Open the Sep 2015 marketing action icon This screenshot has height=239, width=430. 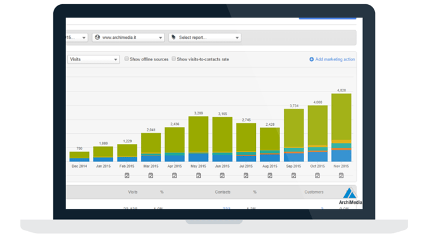[294, 175]
